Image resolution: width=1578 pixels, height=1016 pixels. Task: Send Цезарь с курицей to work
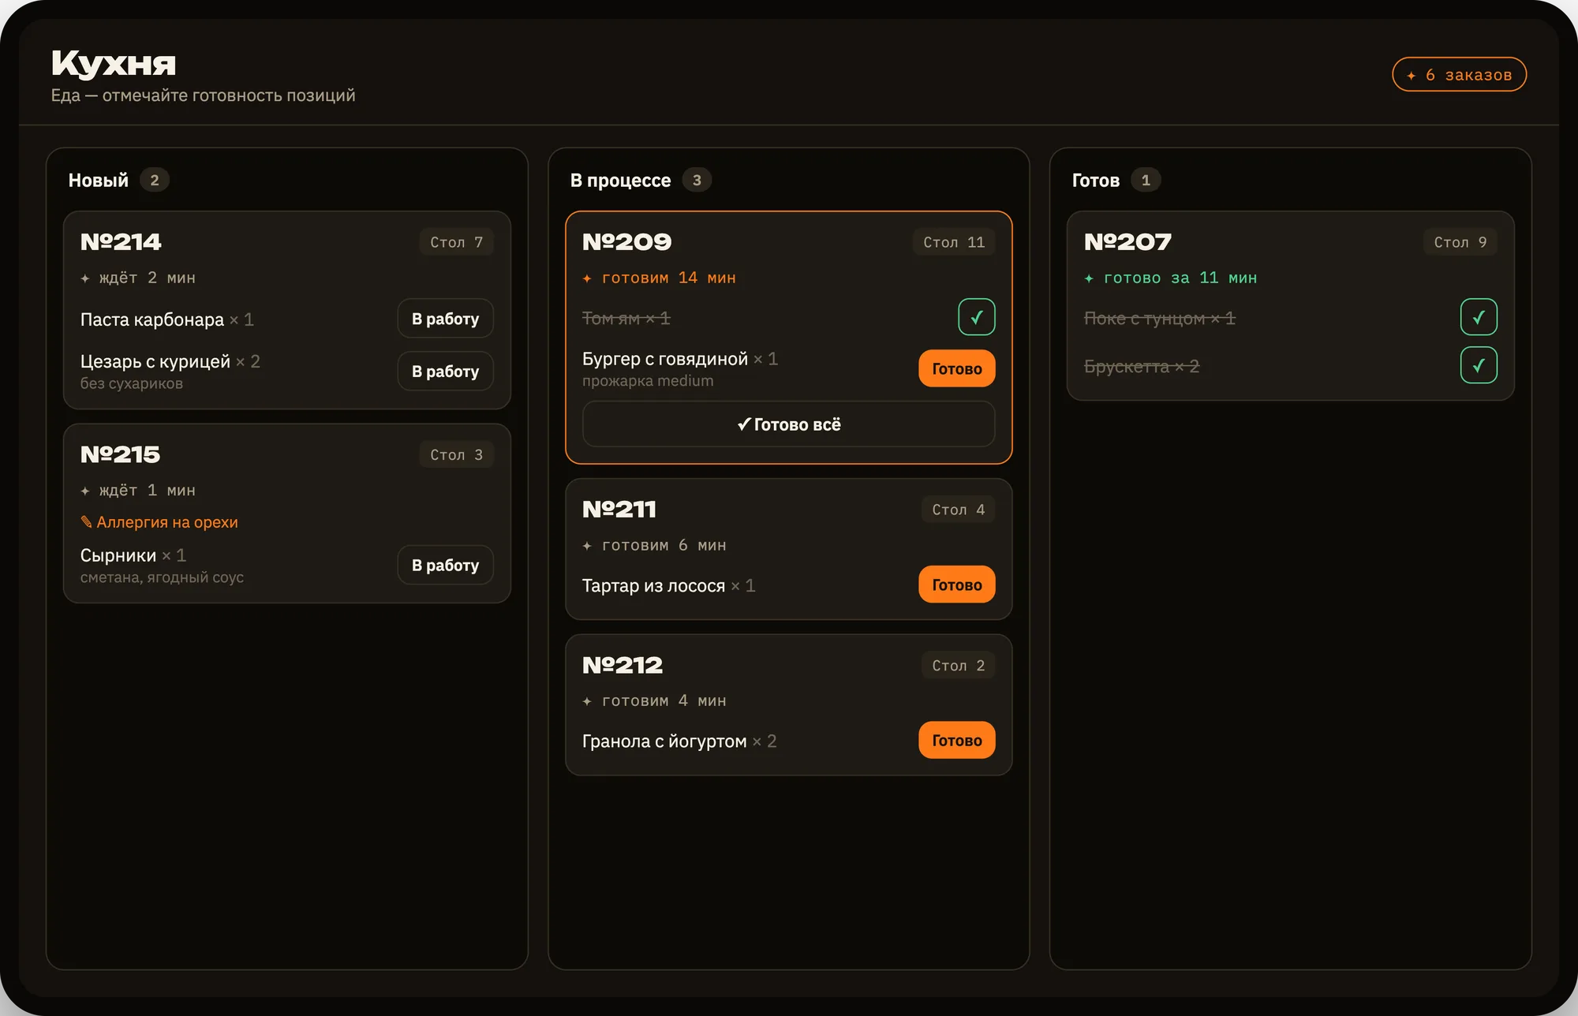[445, 371]
